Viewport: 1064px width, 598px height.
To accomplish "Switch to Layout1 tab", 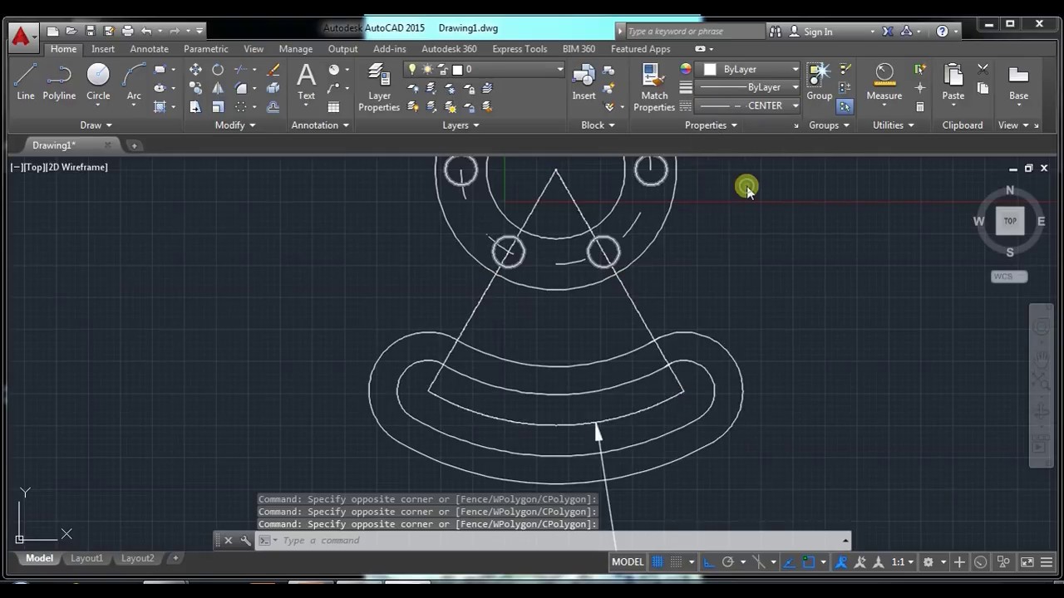I will (x=86, y=558).
